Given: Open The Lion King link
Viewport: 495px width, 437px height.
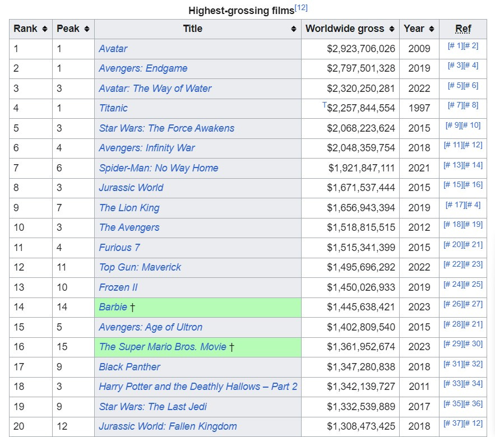Looking at the screenshot, I should point(129,208).
